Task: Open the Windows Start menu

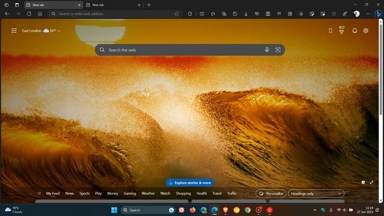Action: click(114, 210)
